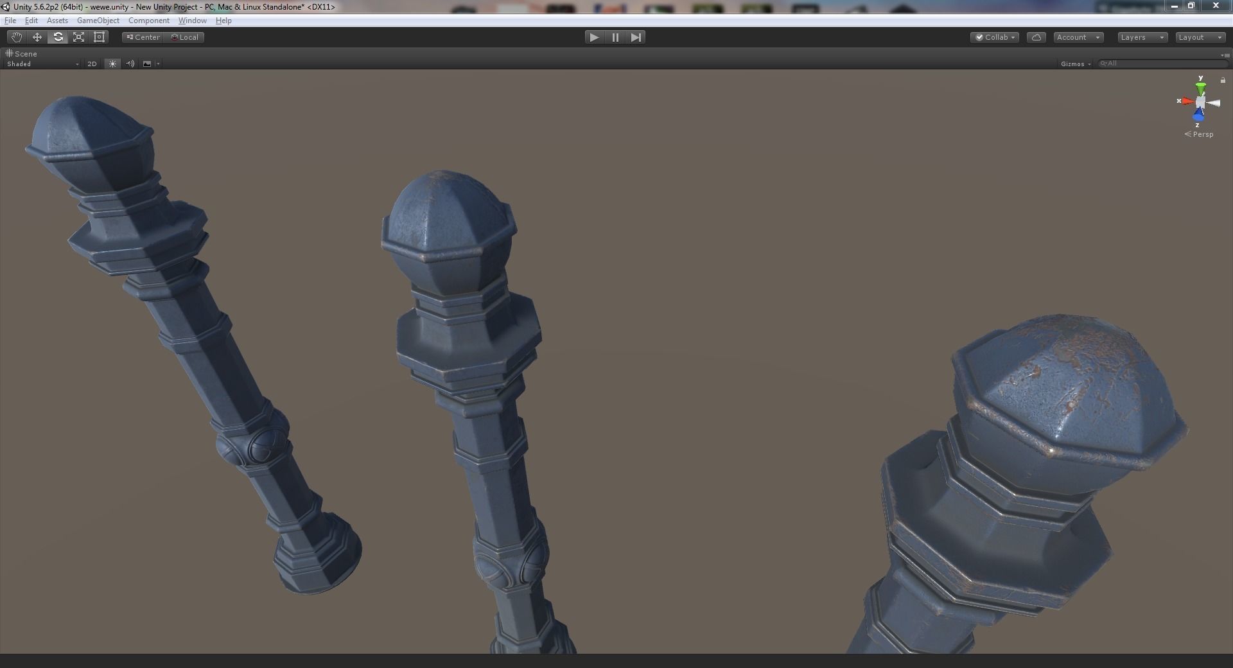Click the red X axis gizmo cone
The width and height of the screenshot is (1233, 668).
(x=1187, y=101)
